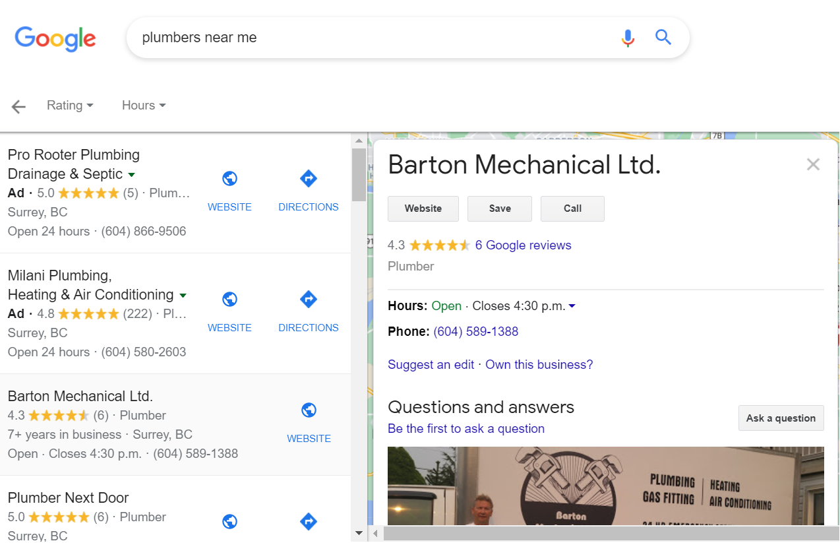Click the Call button
840x543 pixels.
[572, 208]
